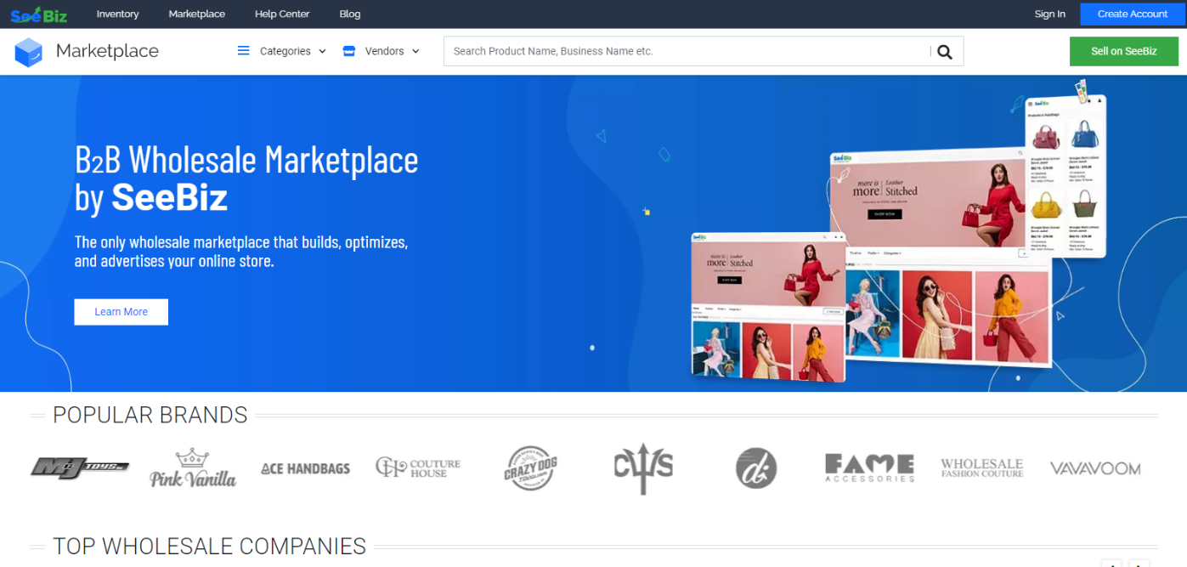Open the Wholesale Fashion Couture logo

982,468
